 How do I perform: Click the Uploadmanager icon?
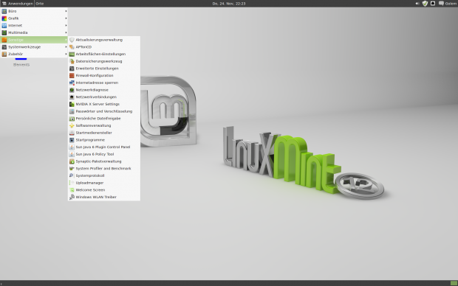click(x=72, y=183)
